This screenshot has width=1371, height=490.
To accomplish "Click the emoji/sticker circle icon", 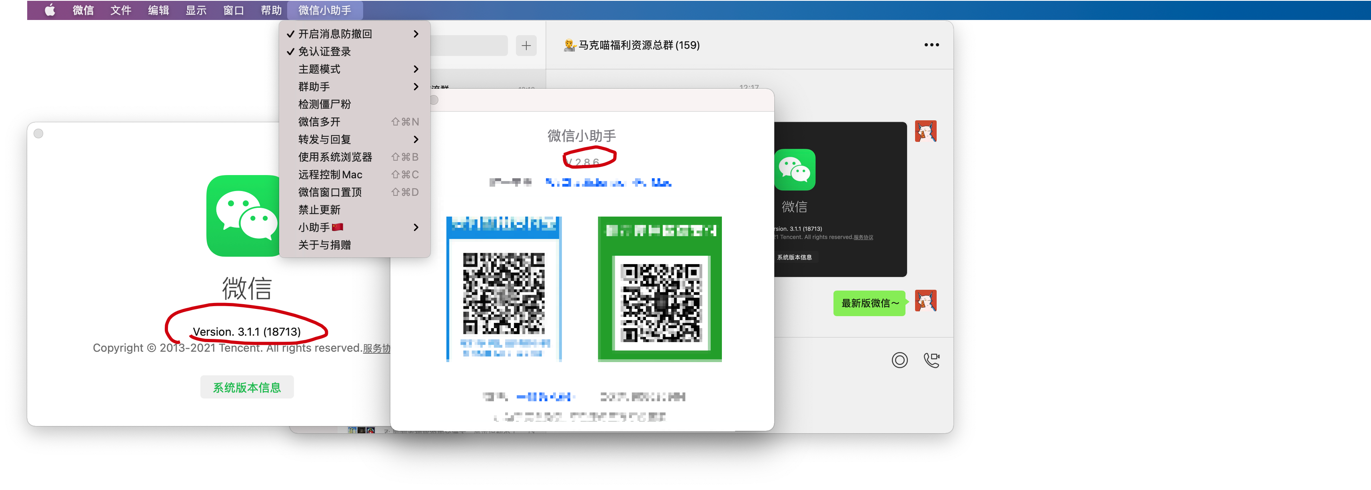I will pyautogui.click(x=899, y=360).
